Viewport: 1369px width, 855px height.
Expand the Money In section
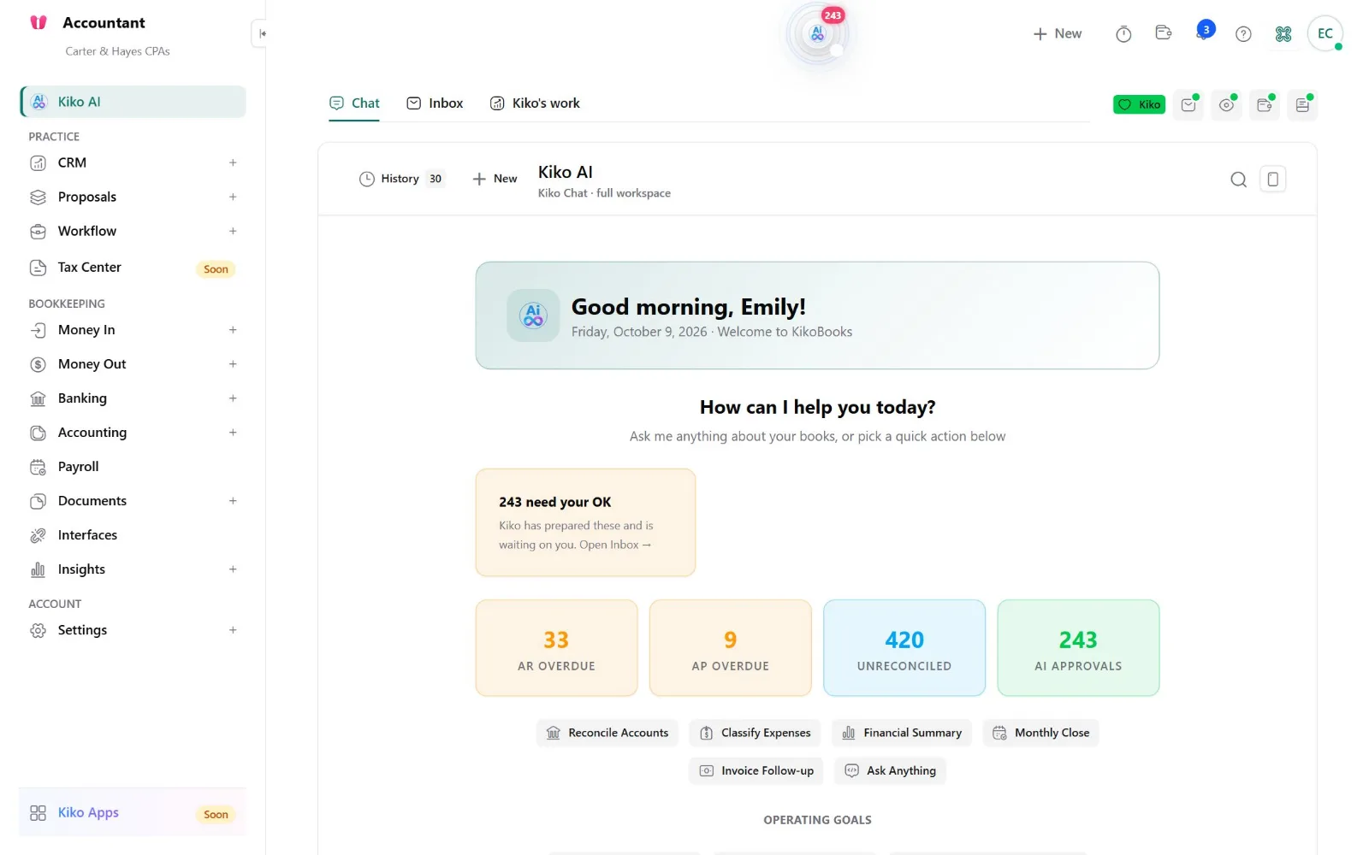[x=233, y=330]
